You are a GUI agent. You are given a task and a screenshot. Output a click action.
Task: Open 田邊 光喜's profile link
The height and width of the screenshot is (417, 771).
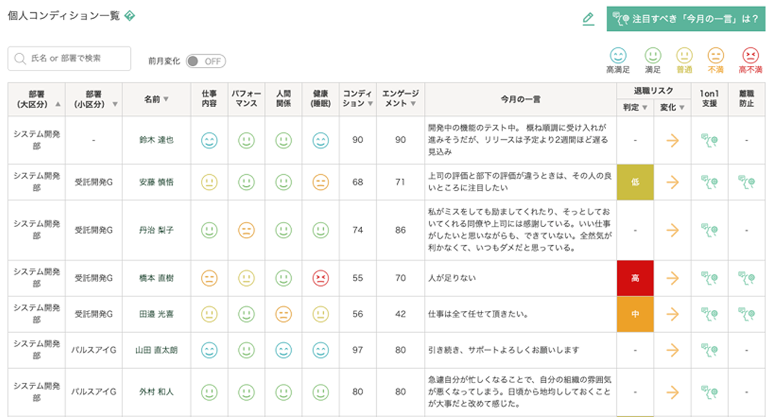point(156,314)
